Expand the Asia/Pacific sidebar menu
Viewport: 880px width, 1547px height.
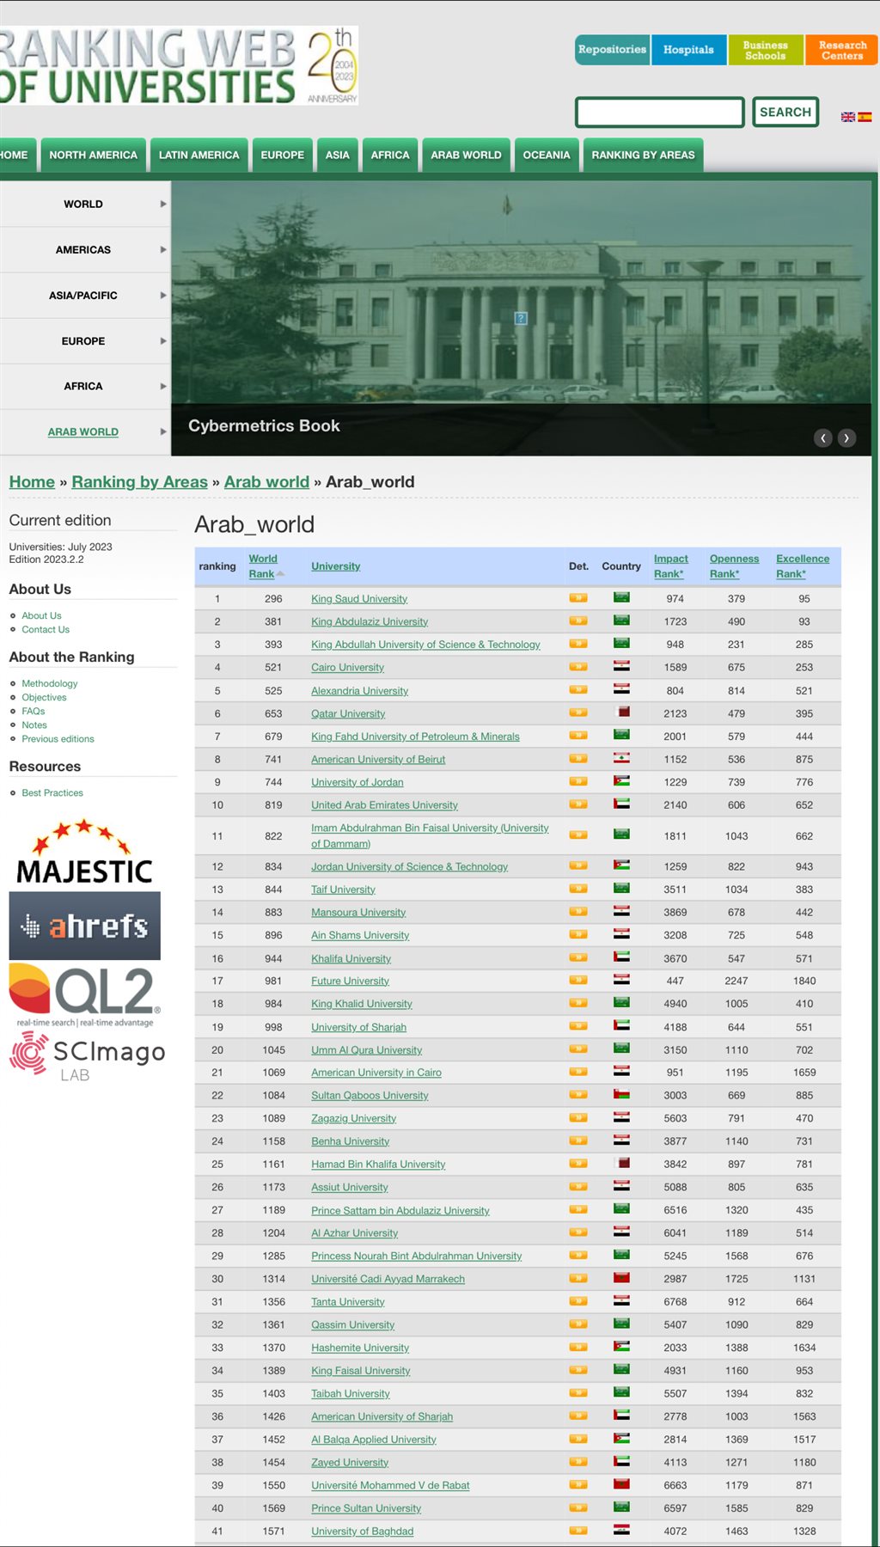point(83,296)
